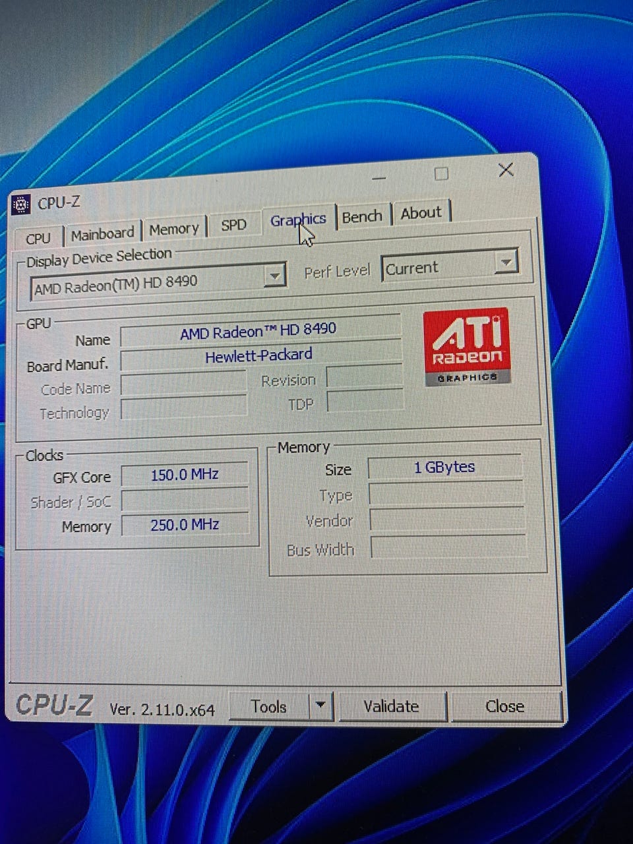Maximize the CPU-Z window
Screen dimensions: 633x844
[x=441, y=173]
